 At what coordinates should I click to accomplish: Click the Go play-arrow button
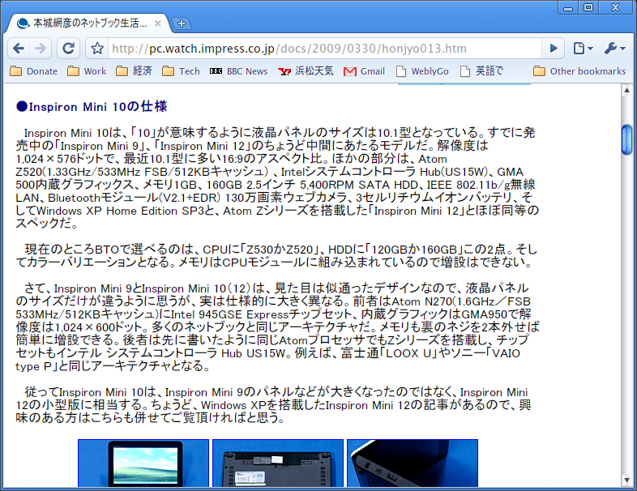(x=554, y=49)
